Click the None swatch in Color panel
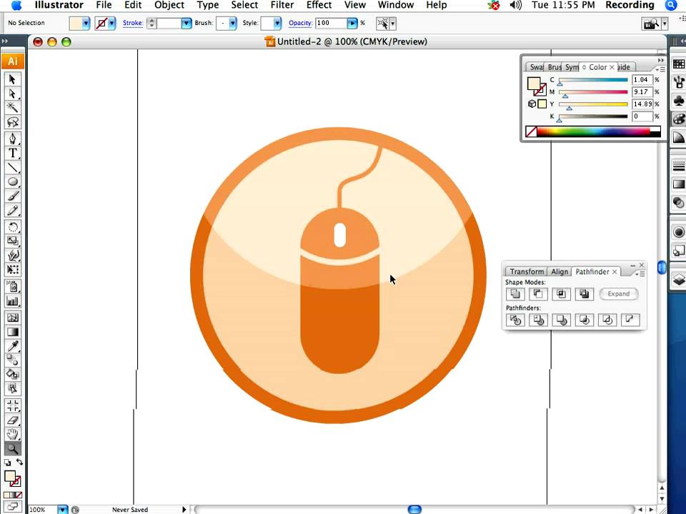686x514 pixels. pos(531,132)
